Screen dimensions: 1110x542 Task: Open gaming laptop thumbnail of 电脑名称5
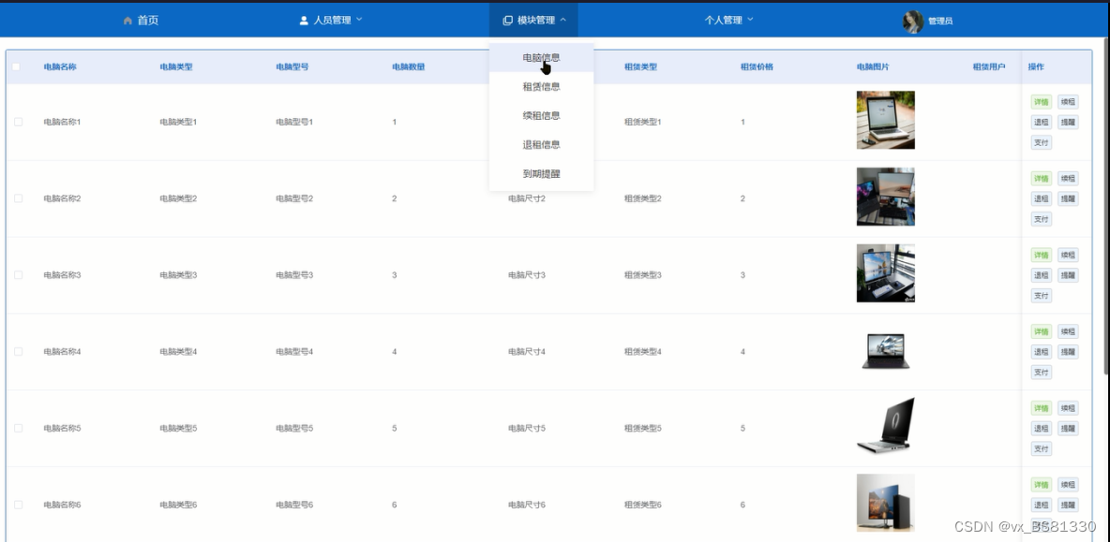(886, 425)
